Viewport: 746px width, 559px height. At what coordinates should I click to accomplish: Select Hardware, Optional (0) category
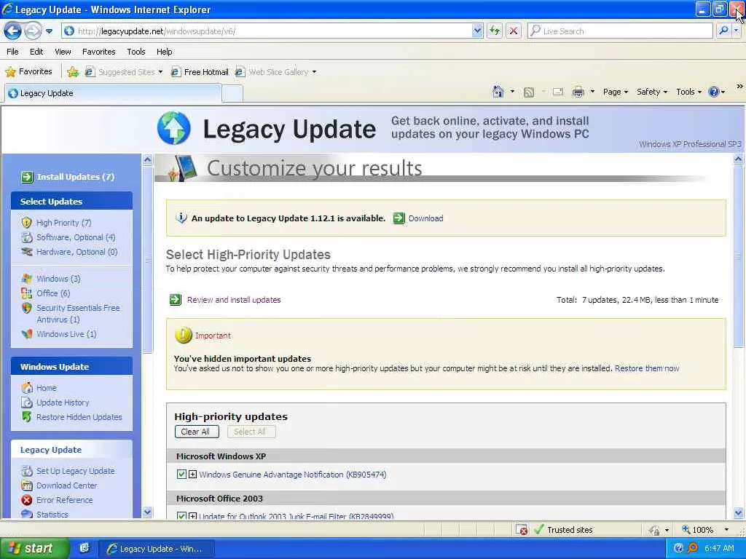(76, 252)
